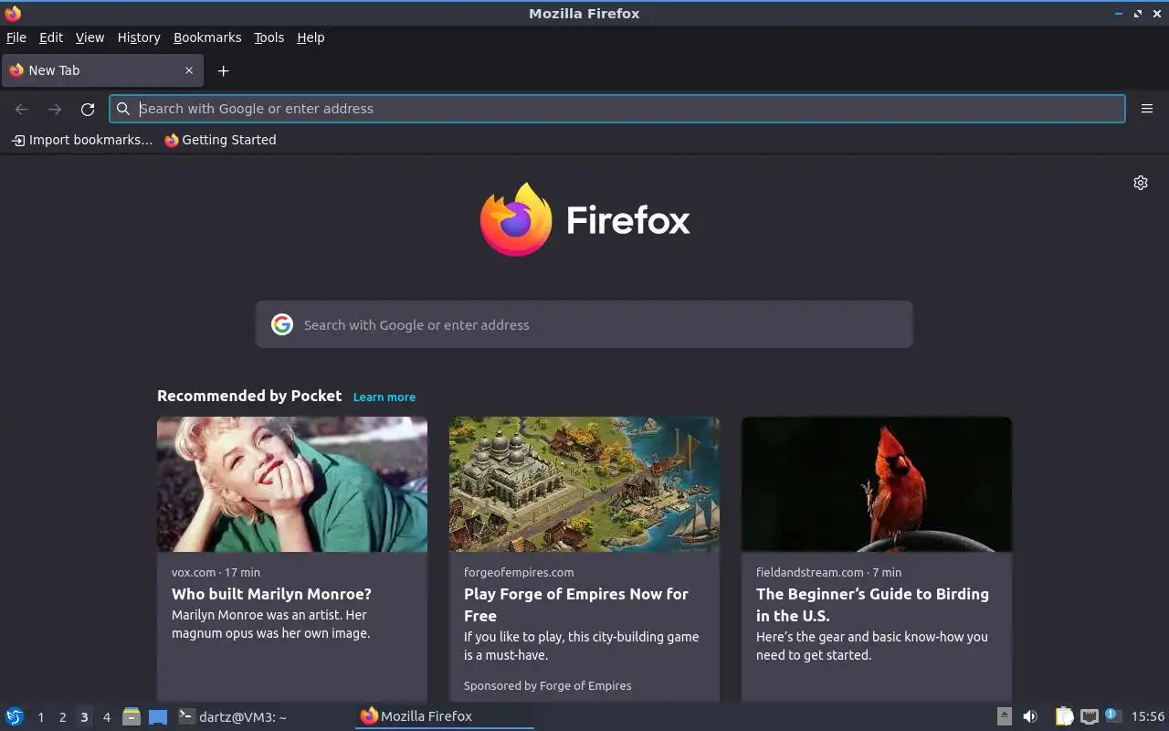Open the network tray icon
The image size is (1169, 731).
(1089, 716)
